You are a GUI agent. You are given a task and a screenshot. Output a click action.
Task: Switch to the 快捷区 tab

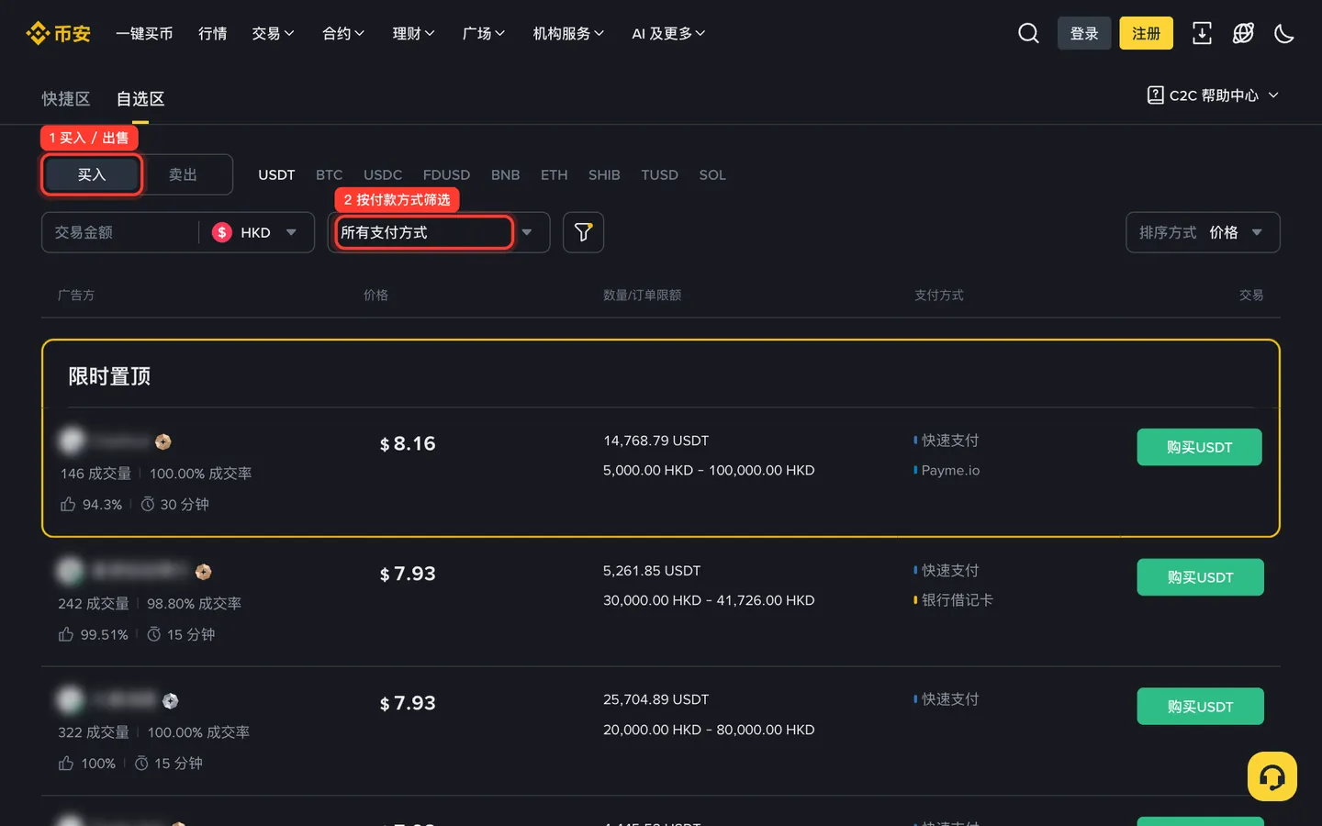tap(66, 99)
